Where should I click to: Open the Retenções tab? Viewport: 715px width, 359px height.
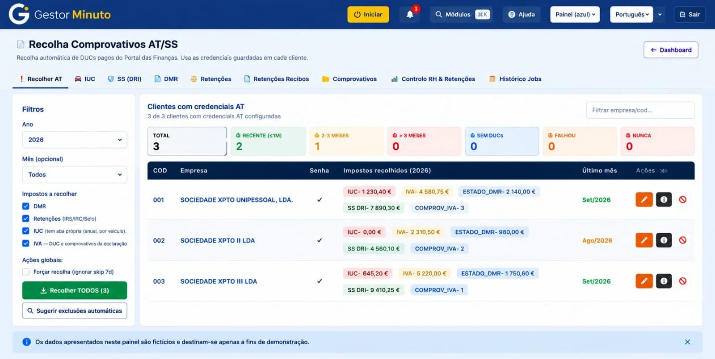click(x=211, y=79)
